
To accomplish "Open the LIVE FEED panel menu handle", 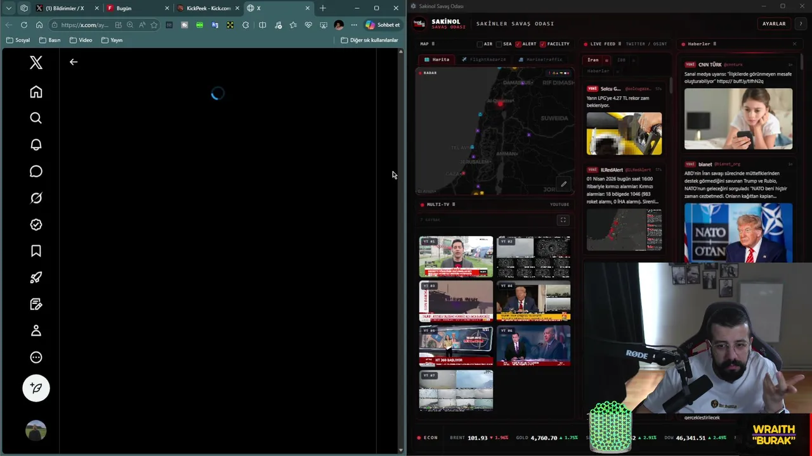I will [x=620, y=44].
